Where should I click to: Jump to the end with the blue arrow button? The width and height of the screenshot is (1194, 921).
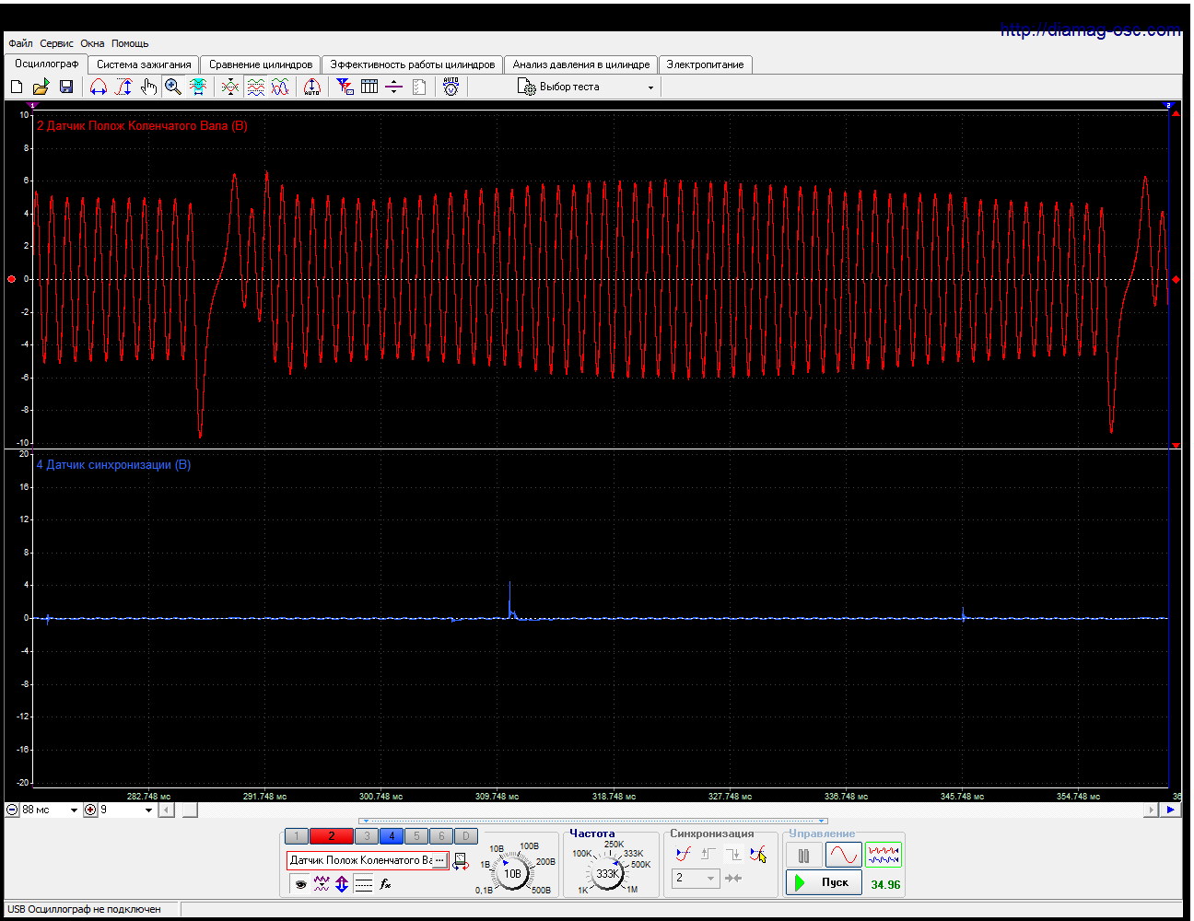pos(1170,810)
